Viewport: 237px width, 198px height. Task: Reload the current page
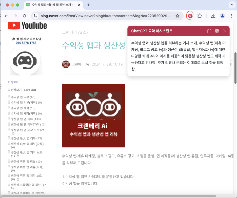[x=25, y=16]
